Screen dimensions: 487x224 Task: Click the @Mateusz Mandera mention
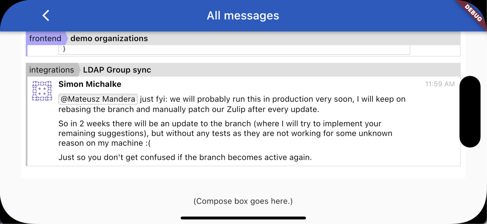point(98,99)
